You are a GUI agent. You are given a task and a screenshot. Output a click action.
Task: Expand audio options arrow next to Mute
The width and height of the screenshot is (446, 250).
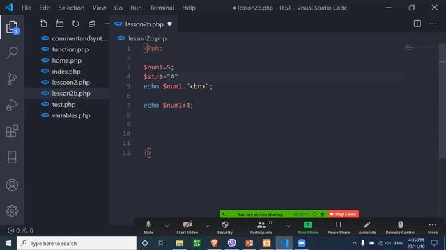(167, 226)
